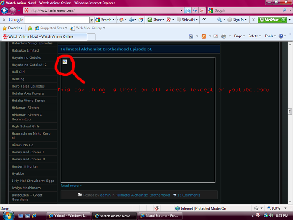Viewport: 293px width, 220px height.
Task: Open the Tools menu
Action: click(x=270, y=36)
